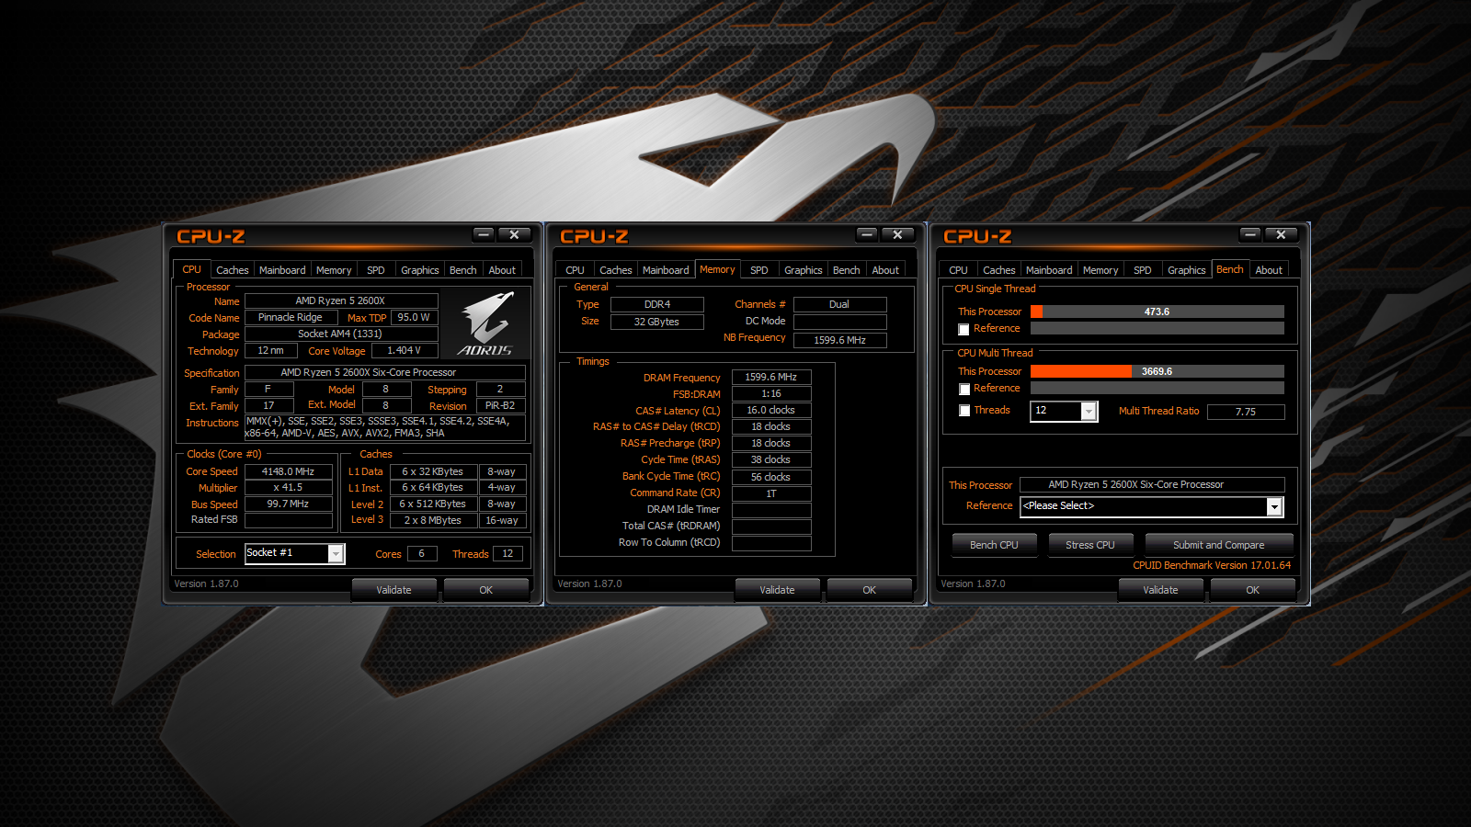Click Bench CPU button
Image resolution: width=1471 pixels, height=827 pixels.
tap(994, 545)
